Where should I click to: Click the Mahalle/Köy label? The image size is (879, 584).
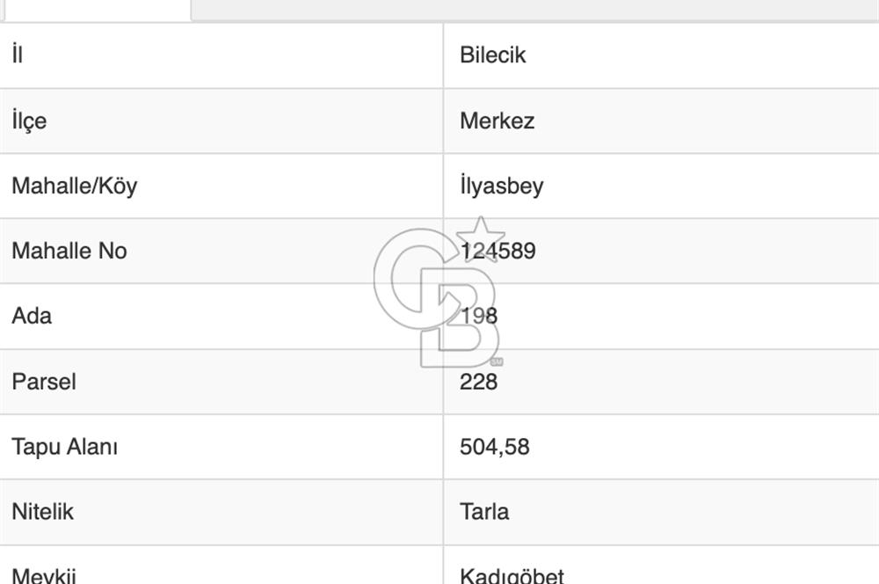click(x=74, y=186)
